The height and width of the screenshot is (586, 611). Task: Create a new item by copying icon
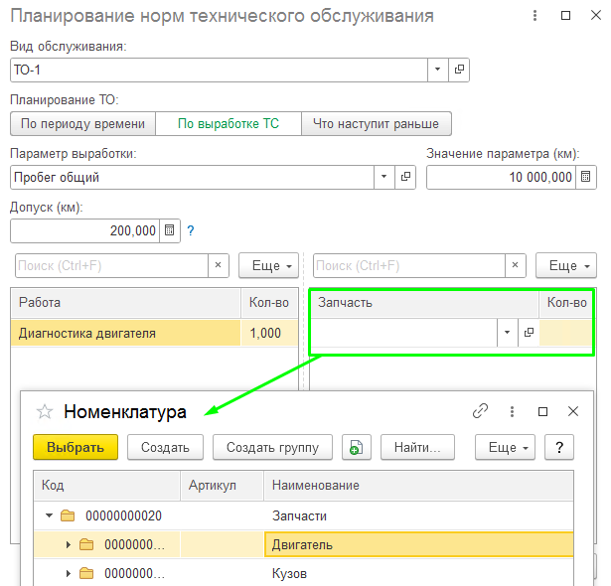click(x=356, y=447)
